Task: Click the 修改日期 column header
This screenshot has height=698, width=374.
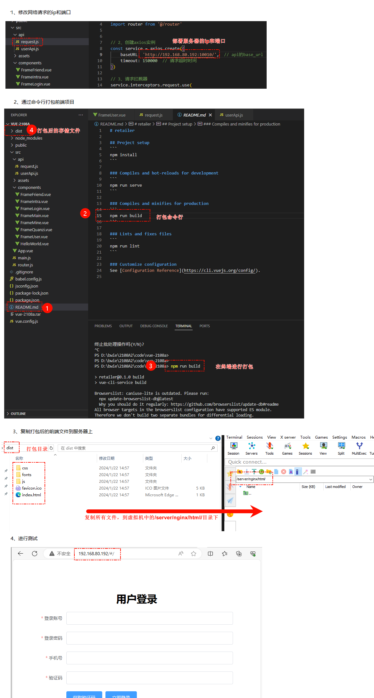Action: coord(107,459)
